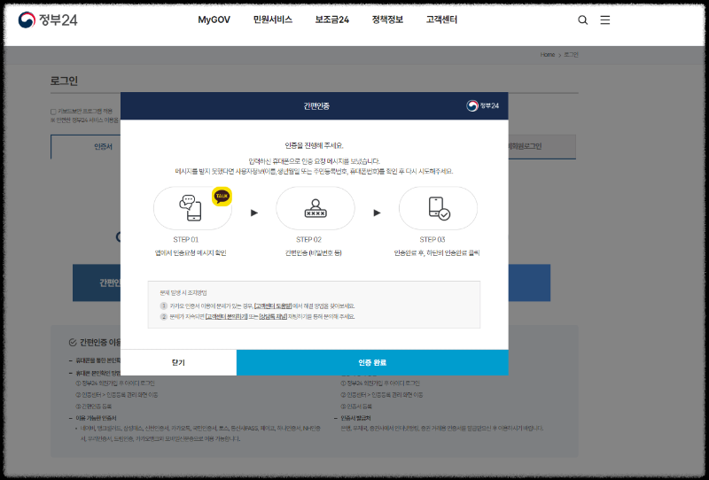
Task: Open the [고객센터 문의하기] link
Action: tap(226, 317)
